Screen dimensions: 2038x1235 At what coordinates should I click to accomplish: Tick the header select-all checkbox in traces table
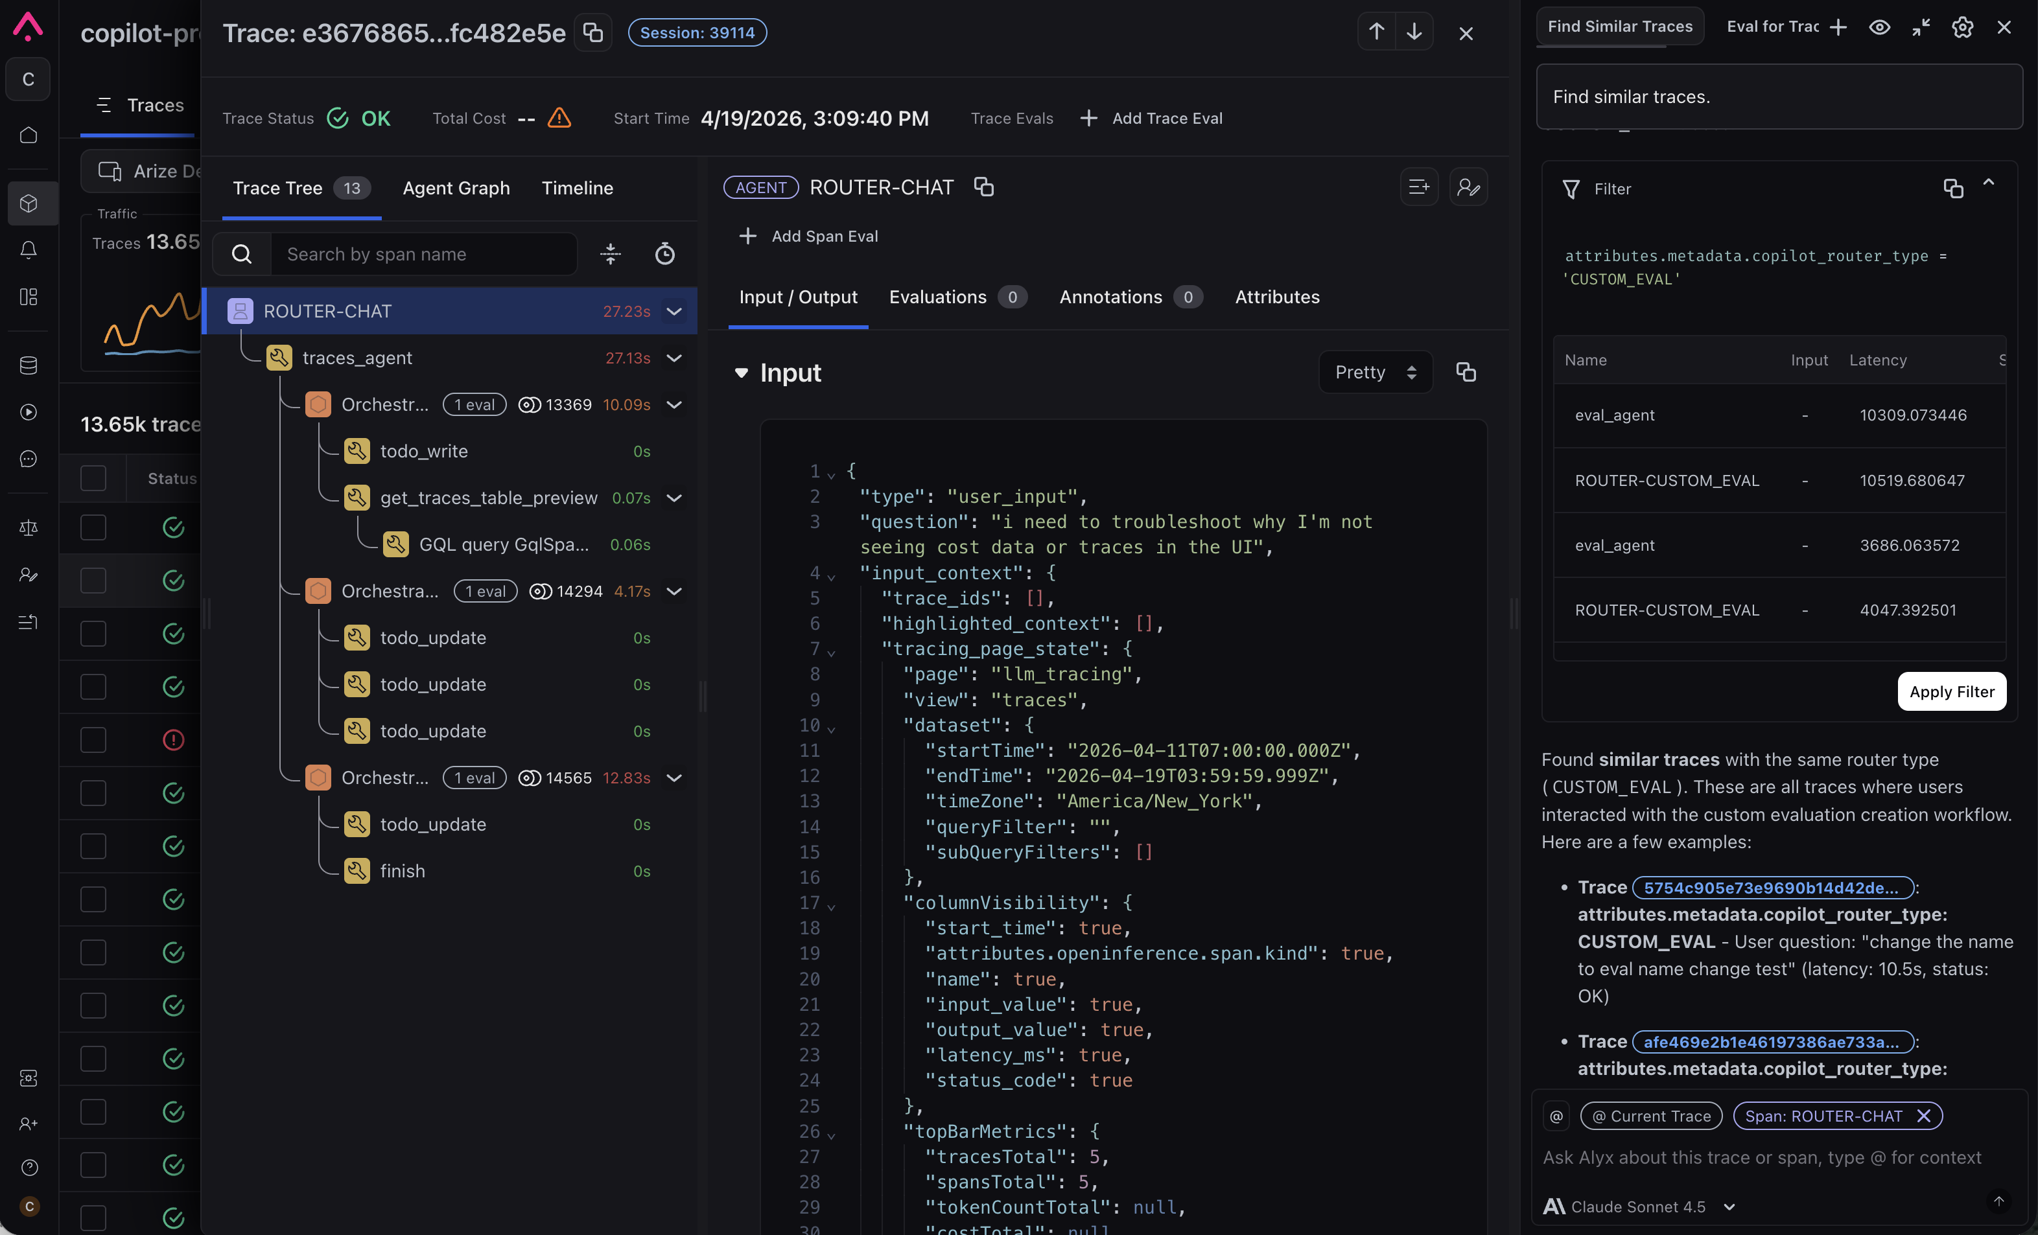[93, 478]
